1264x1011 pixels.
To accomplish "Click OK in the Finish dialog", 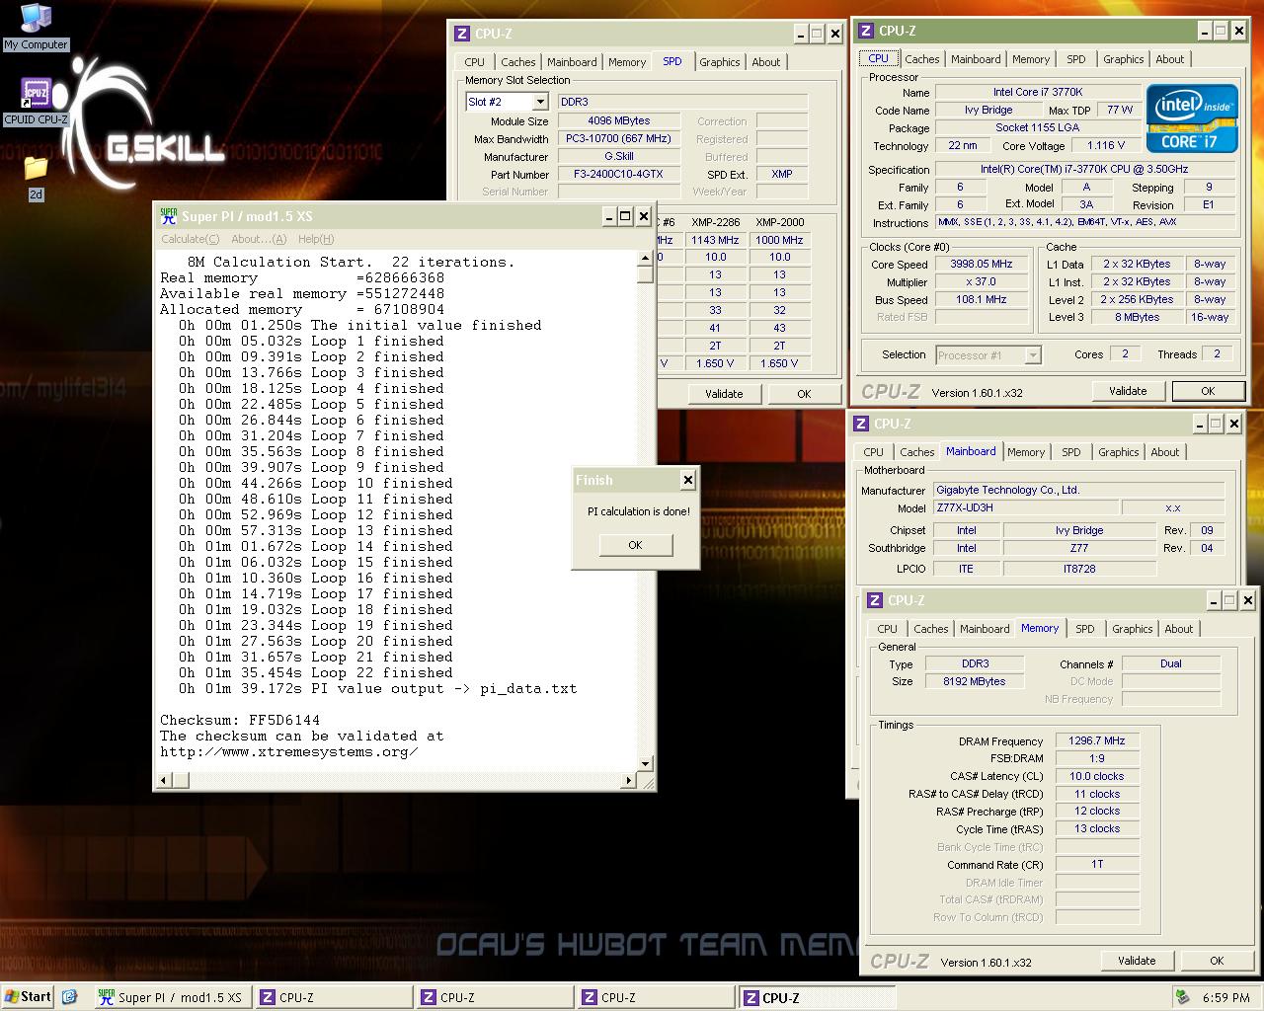I will coord(635,545).
